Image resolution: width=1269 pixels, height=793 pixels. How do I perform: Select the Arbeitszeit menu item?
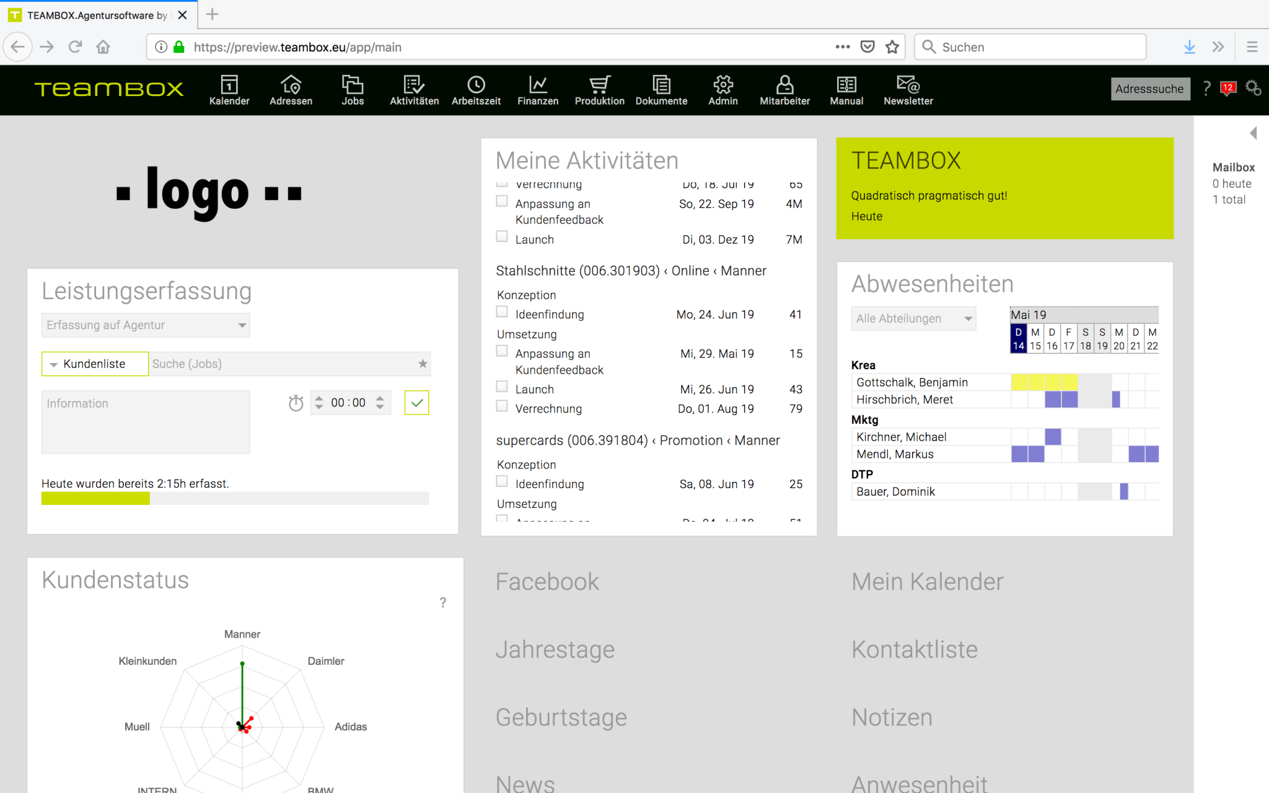[475, 90]
